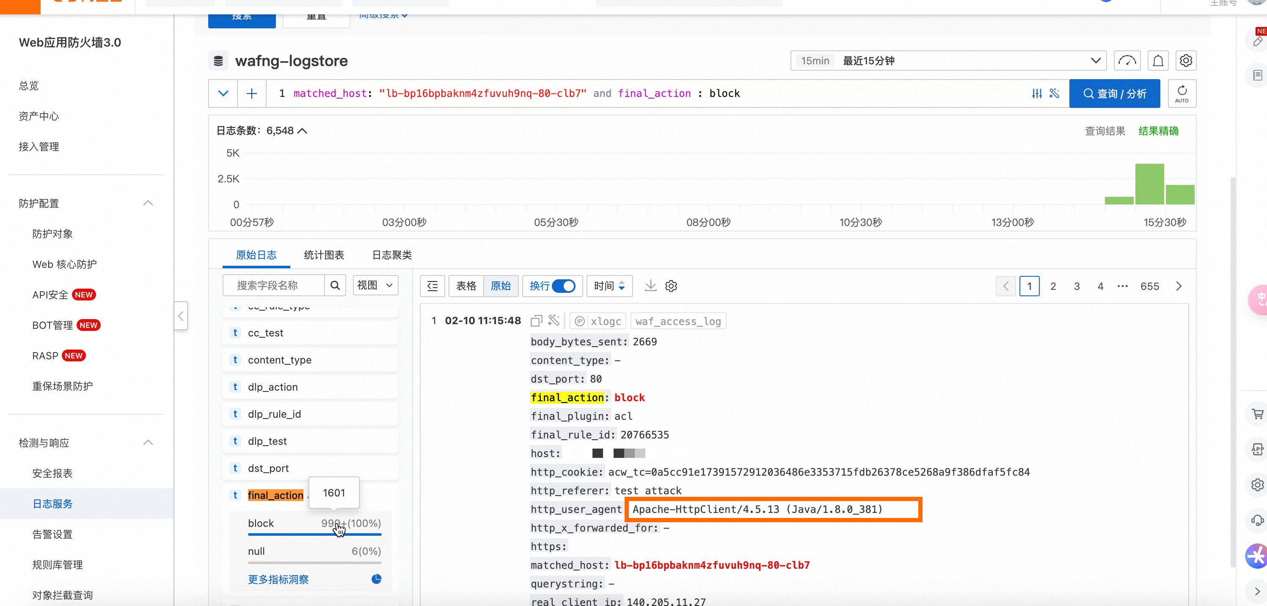This screenshot has height=606, width=1267.
Task: Click the 更多指标洞察 link
Action: [x=278, y=579]
